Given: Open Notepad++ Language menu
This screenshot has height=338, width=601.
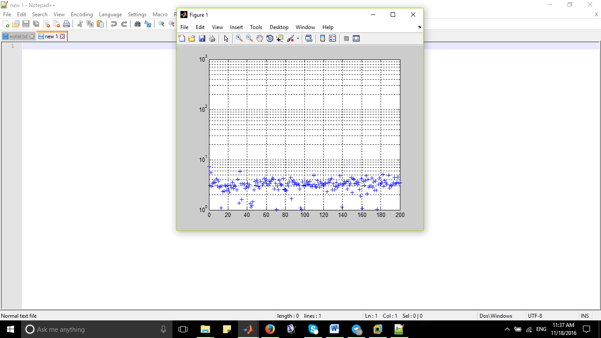Looking at the screenshot, I should 110,15.
